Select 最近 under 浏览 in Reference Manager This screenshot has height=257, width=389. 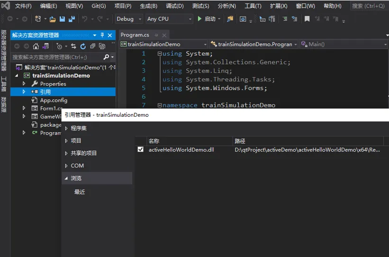click(x=80, y=192)
